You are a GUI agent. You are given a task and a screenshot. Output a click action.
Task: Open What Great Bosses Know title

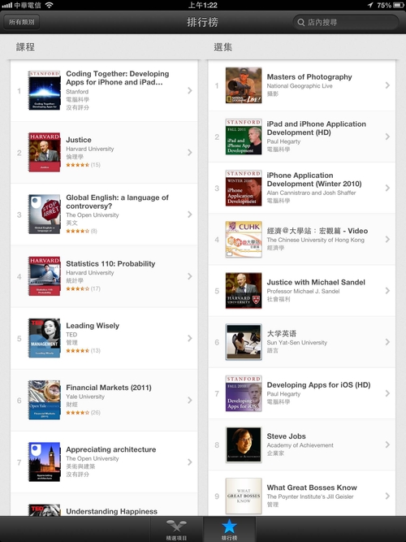[x=312, y=488]
